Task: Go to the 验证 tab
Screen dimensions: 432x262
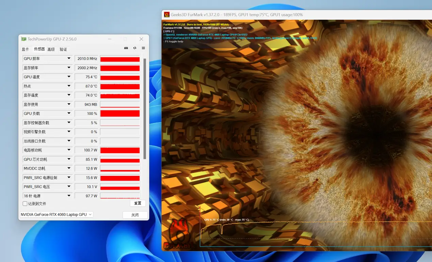Action: (x=63, y=49)
